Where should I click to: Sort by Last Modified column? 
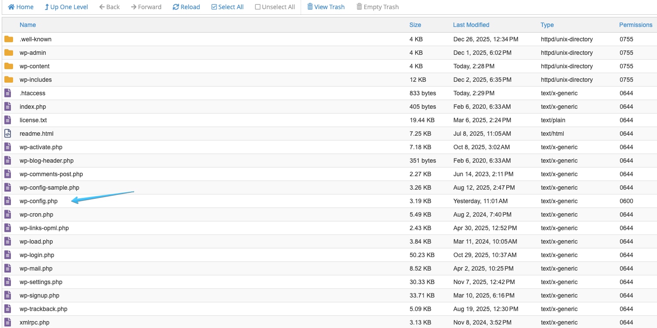[x=471, y=25]
